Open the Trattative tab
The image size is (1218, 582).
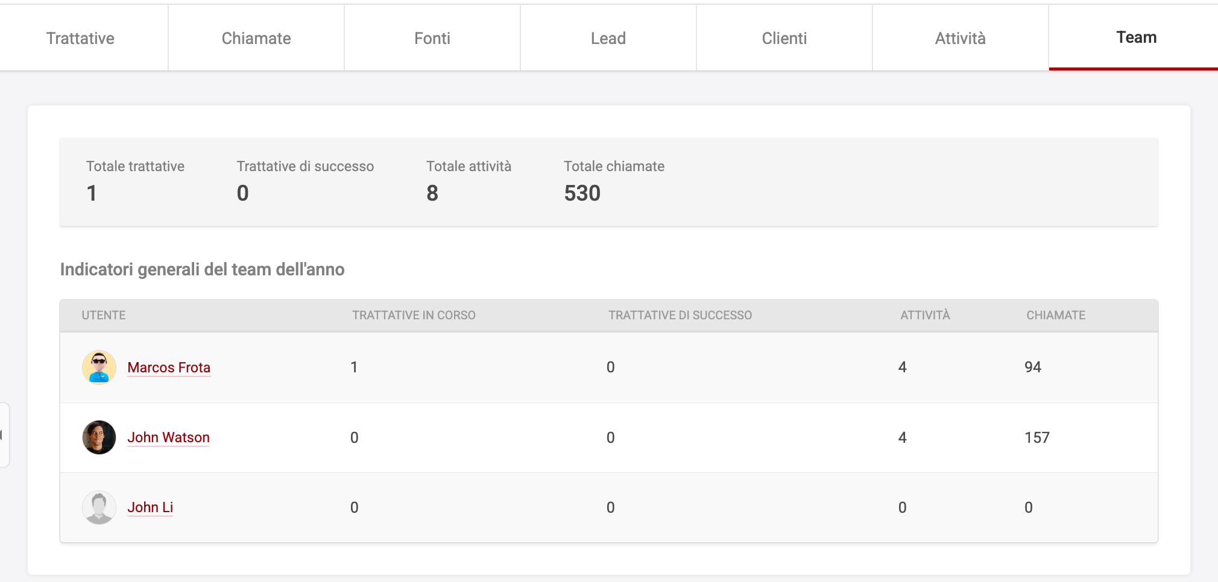coord(80,39)
